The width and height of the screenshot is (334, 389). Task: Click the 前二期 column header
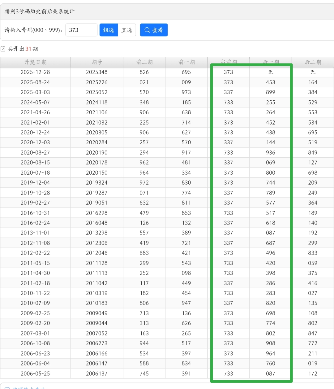click(x=144, y=62)
